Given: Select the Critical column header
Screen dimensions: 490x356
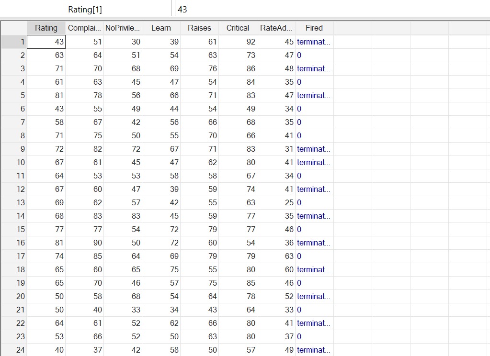Looking at the screenshot, I should [238, 28].
